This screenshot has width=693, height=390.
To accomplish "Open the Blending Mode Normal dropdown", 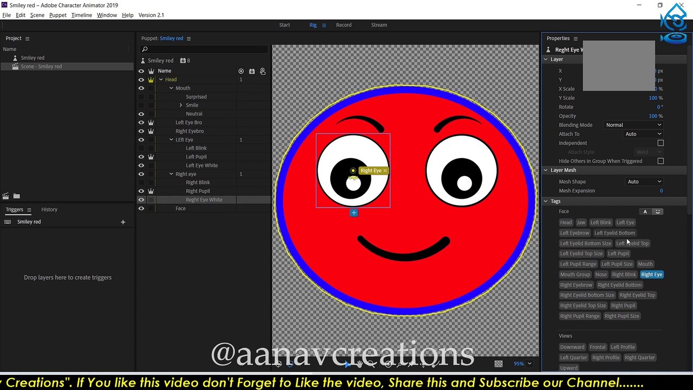I will click(x=633, y=125).
